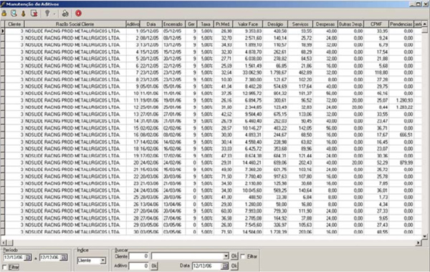
Task: Expand the Buscar Cliente name combo box
Action: coord(226,256)
